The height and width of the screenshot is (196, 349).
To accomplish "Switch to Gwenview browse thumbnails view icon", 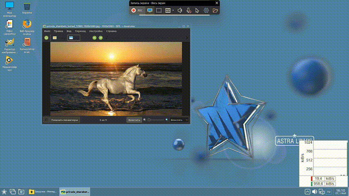I will [55, 38].
